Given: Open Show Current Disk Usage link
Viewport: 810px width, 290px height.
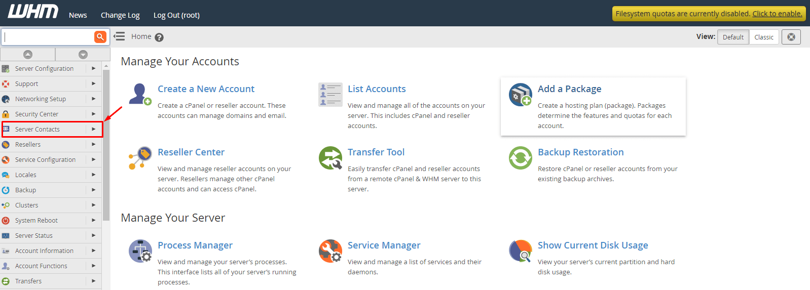Looking at the screenshot, I should (593, 245).
